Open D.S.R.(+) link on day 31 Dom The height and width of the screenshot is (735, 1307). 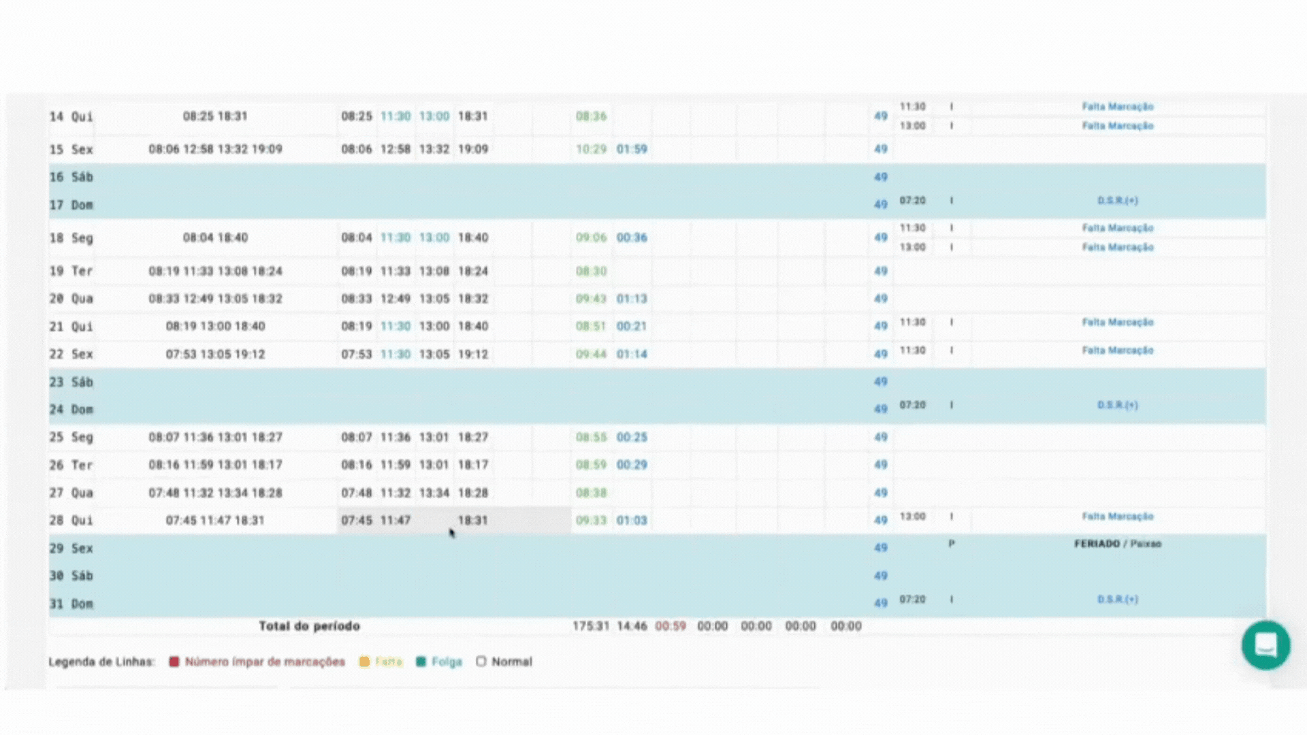1117,600
